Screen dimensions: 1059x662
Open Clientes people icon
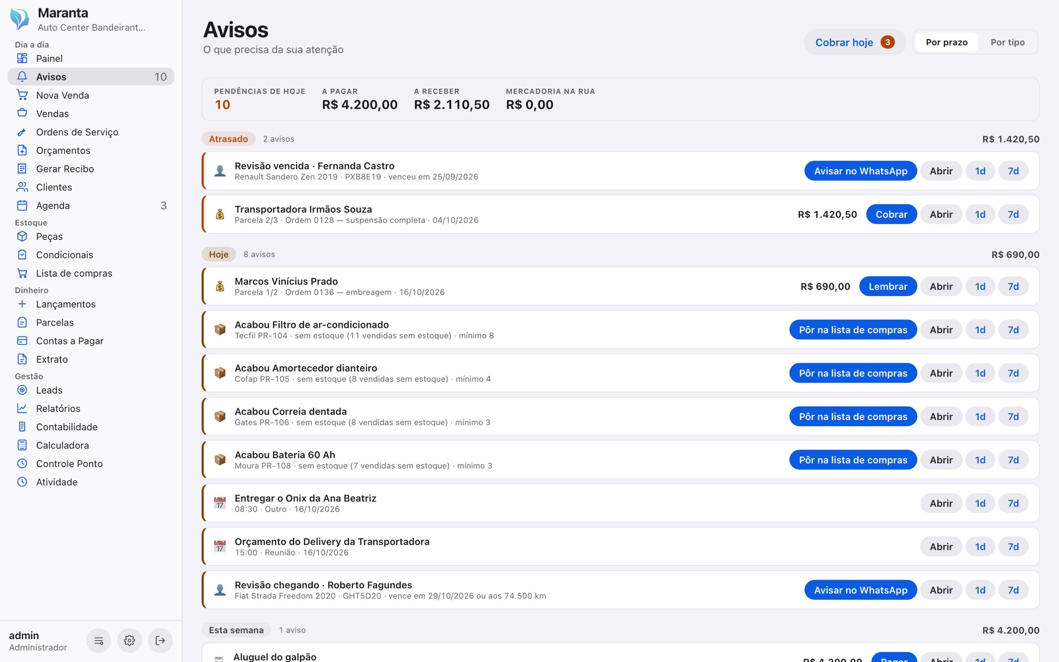click(x=22, y=187)
